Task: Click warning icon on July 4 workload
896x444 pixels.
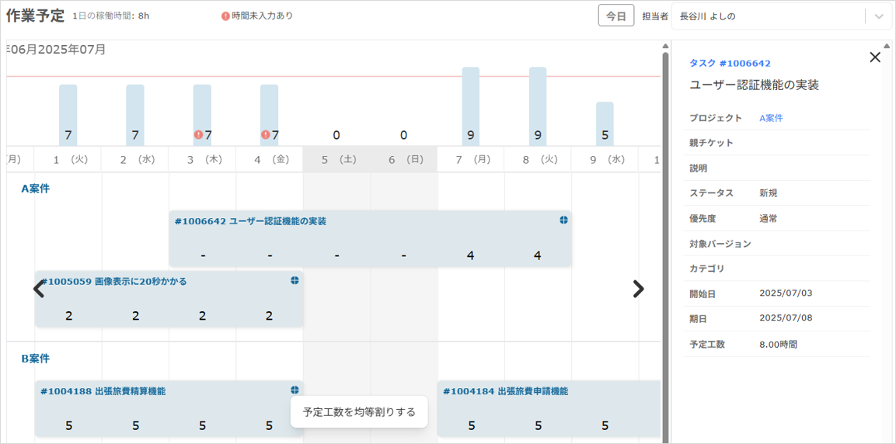Action: (x=265, y=135)
